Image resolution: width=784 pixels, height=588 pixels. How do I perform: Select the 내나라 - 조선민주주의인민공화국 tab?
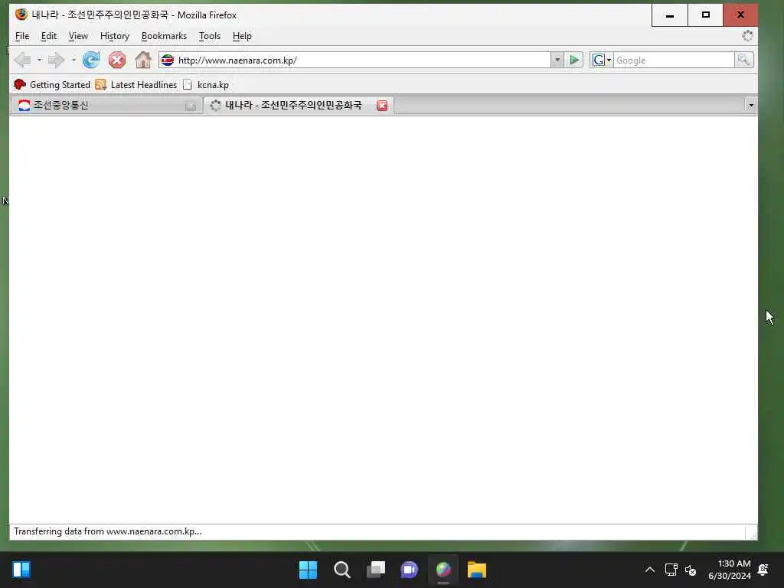[x=298, y=106]
